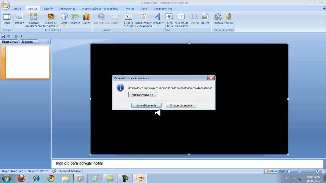
Task: Select slide 1 thumbnail
Action: [x=27, y=62]
